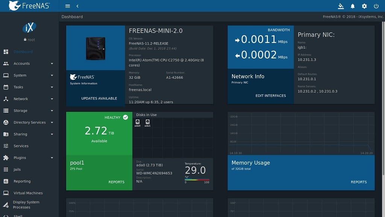The image size is (385, 217).
Task: Expand the Storage menu arrow
Action: (x=52, y=111)
